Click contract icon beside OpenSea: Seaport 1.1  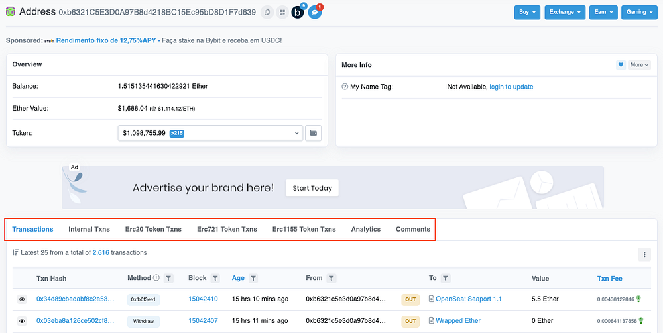coord(432,299)
